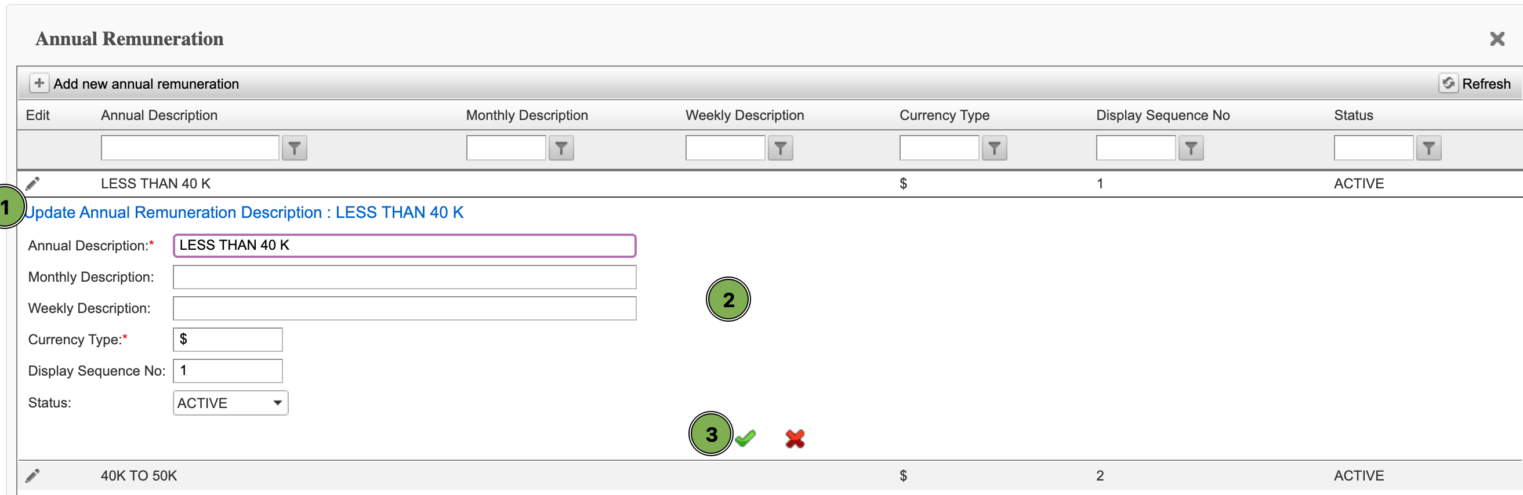
Task: Open the filter menu for Monthly Description
Action: click(x=561, y=148)
